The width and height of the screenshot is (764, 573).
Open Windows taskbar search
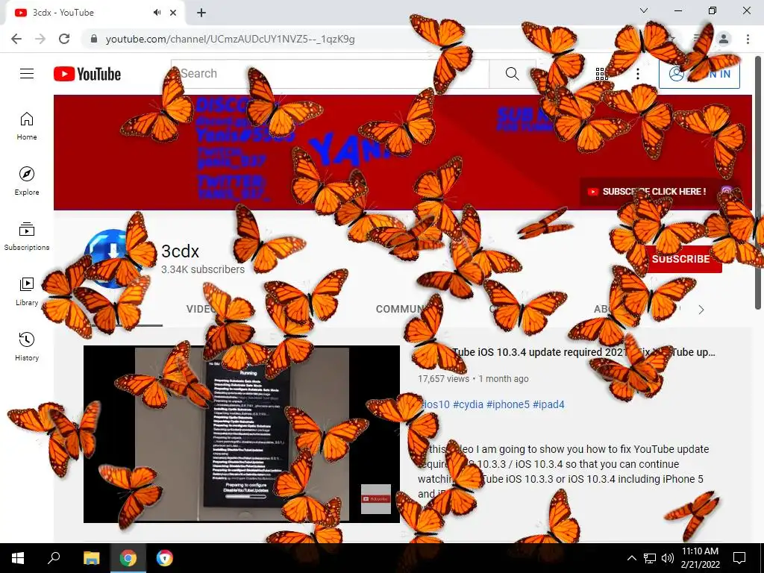54,558
